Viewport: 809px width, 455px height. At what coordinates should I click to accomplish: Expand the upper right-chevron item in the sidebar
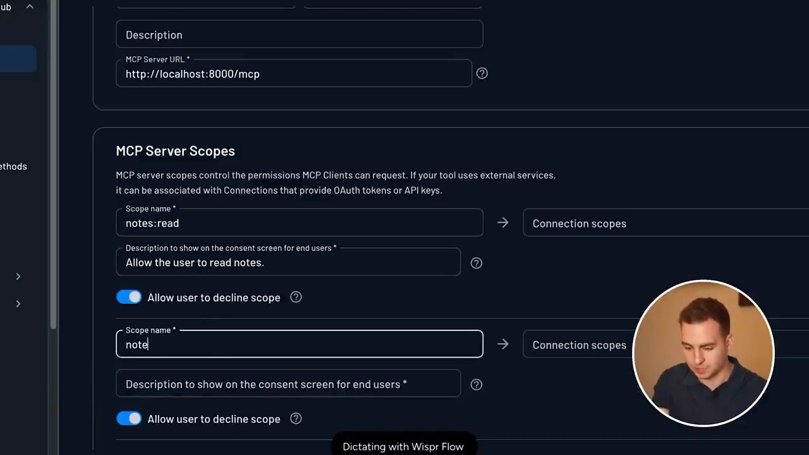coord(18,276)
